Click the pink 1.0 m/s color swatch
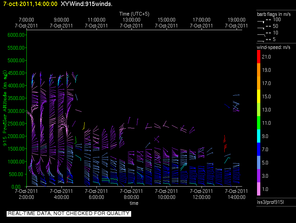Viewport: 296px width, 223px height. click(x=259, y=189)
